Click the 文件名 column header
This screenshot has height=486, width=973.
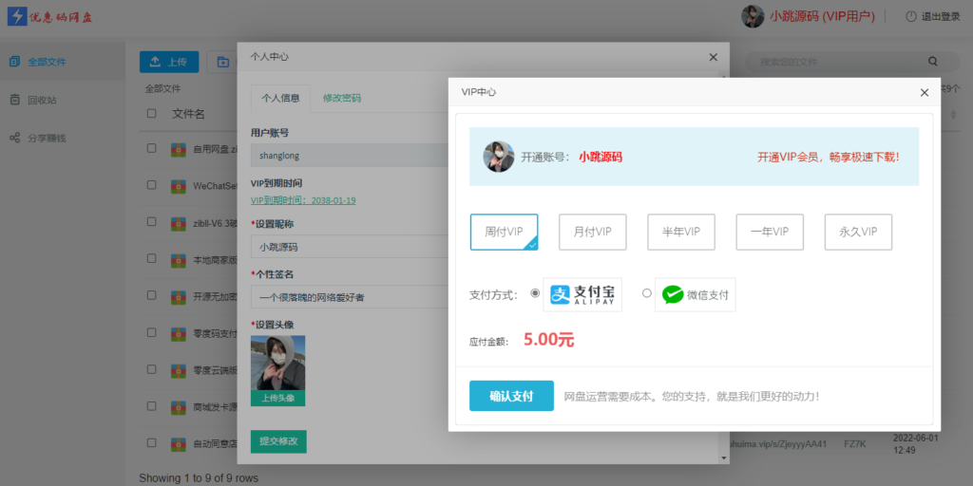(x=189, y=114)
